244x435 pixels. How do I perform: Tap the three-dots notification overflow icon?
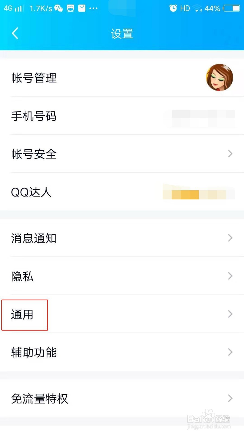[x=93, y=8]
